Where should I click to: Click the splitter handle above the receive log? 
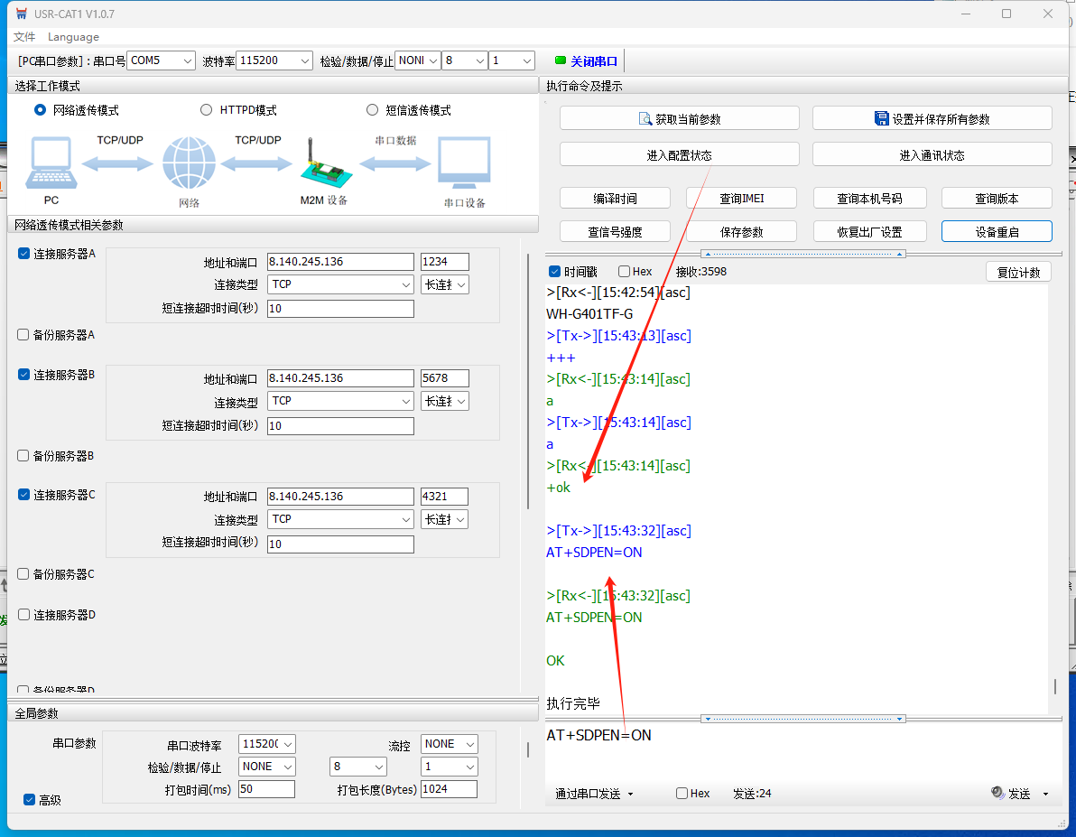pyautogui.click(x=802, y=254)
